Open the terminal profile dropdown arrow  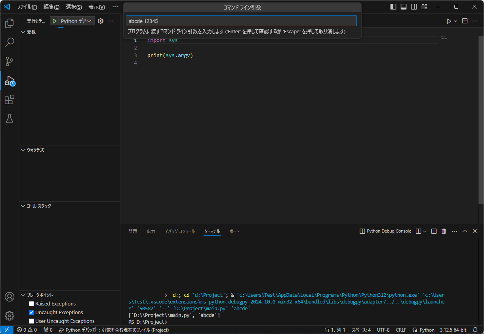click(425, 231)
